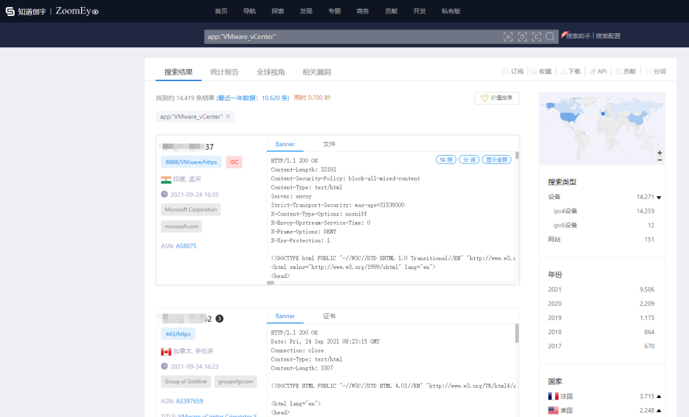The image size is (689, 417).
Task: Click the clock icon beside 2021-09-24 16:23
Action: pos(165,366)
